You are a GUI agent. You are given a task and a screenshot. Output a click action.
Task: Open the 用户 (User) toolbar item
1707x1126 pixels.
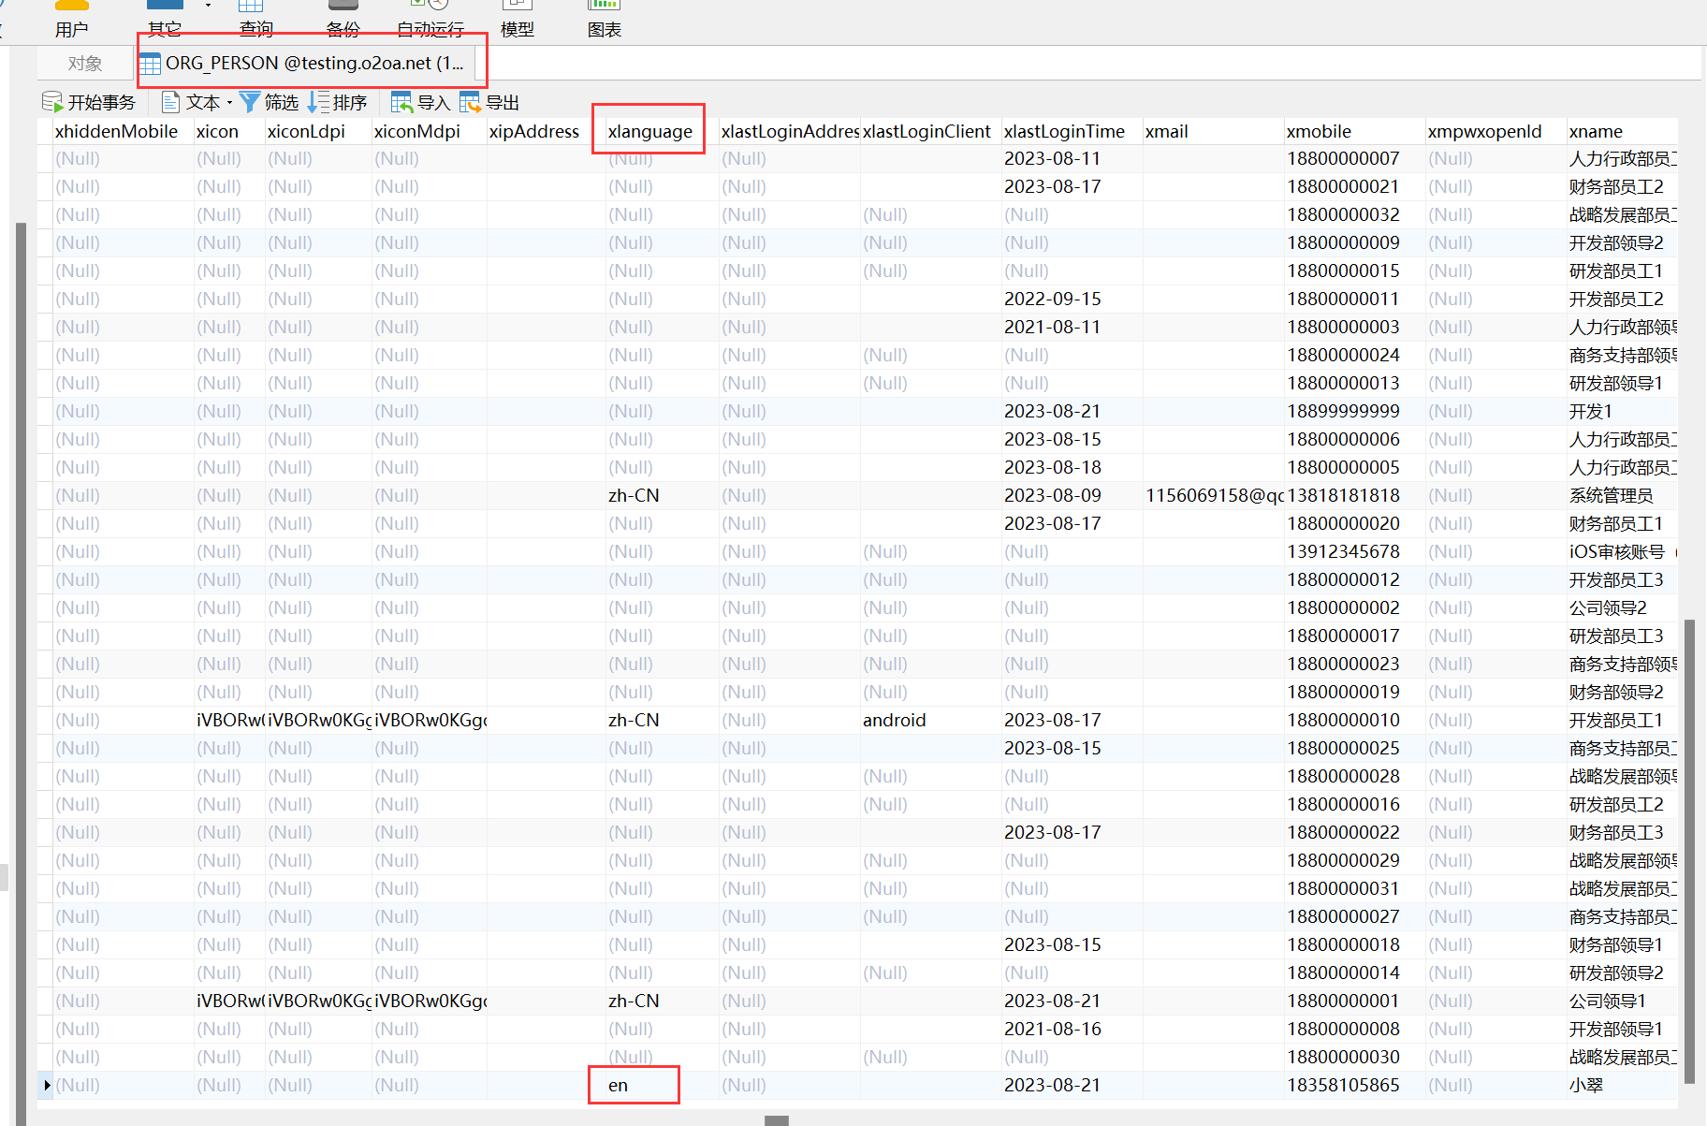pyautogui.click(x=71, y=19)
